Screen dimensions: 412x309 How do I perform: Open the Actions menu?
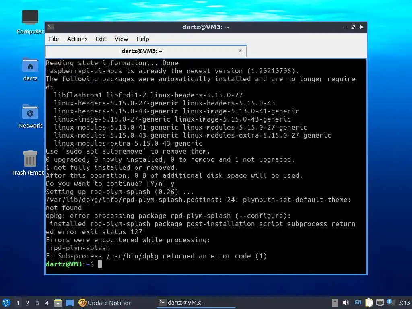coord(77,39)
